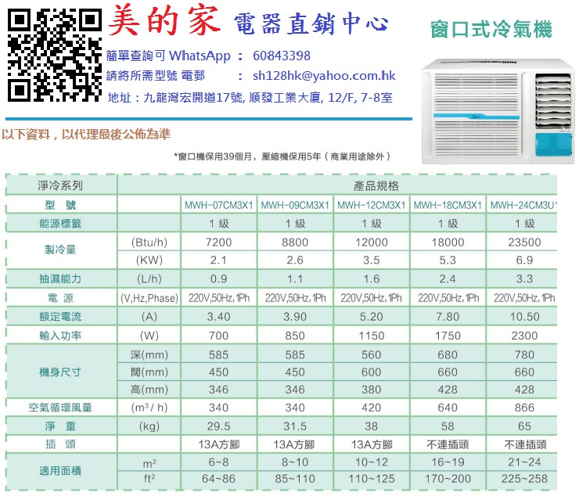Click the 10.50 rated current value

525,317
